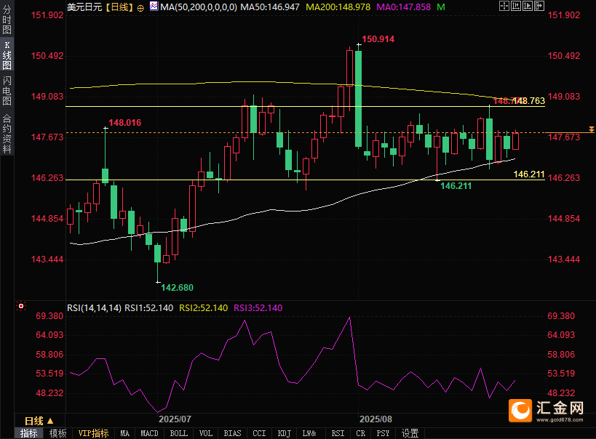The width and height of the screenshot is (596, 439).
Task: Click the RSI panel settings icon
Action: click(20, 307)
